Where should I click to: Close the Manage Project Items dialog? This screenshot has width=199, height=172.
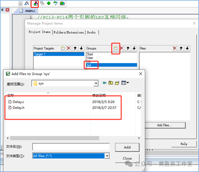click(x=194, y=23)
